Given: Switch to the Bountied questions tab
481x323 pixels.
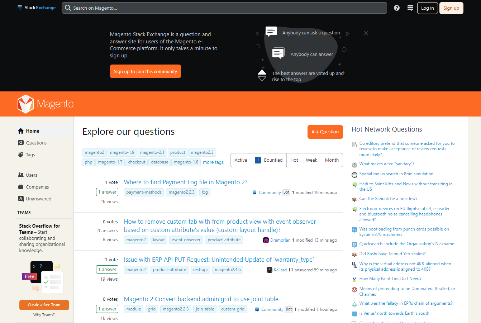Looking at the screenshot, I should pos(269,160).
